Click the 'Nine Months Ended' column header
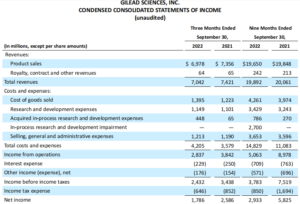This screenshot has width=300, height=204. click(270, 28)
